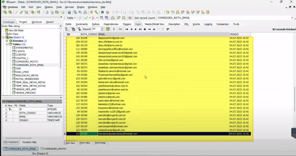Click the Get record count button
Image resolution: width=296 pixels, height=156 pixels.
click(145, 18)
